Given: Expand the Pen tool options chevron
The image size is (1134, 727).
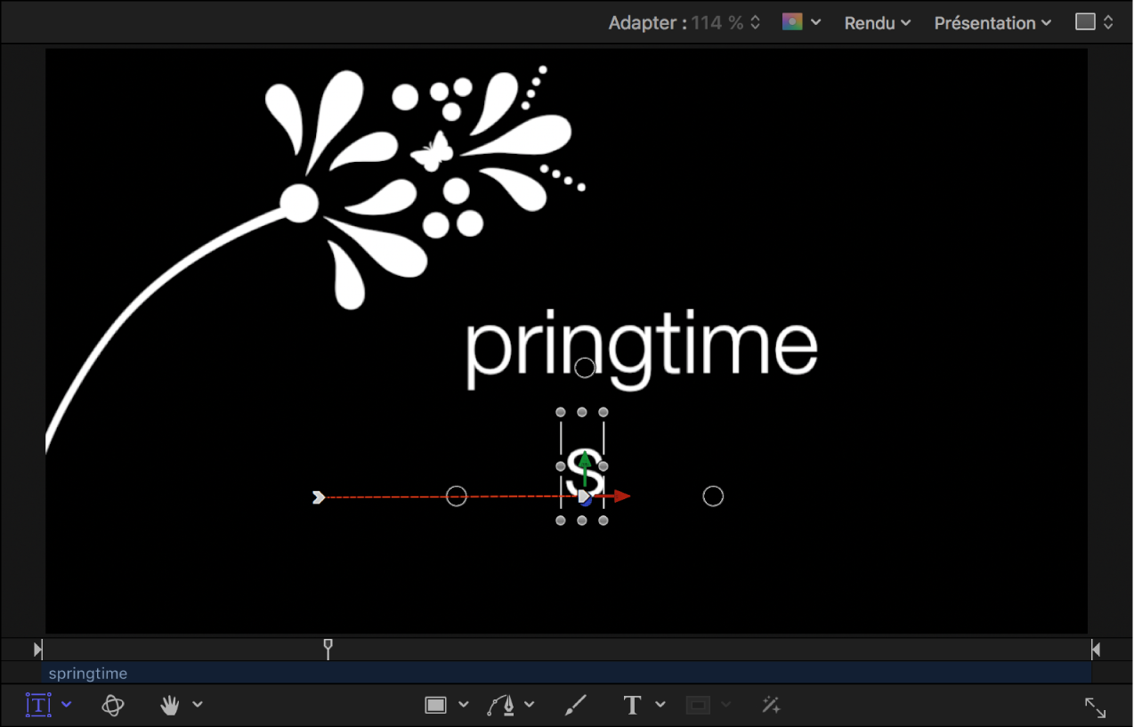Looking at the screenshot, I should [530, 705].
